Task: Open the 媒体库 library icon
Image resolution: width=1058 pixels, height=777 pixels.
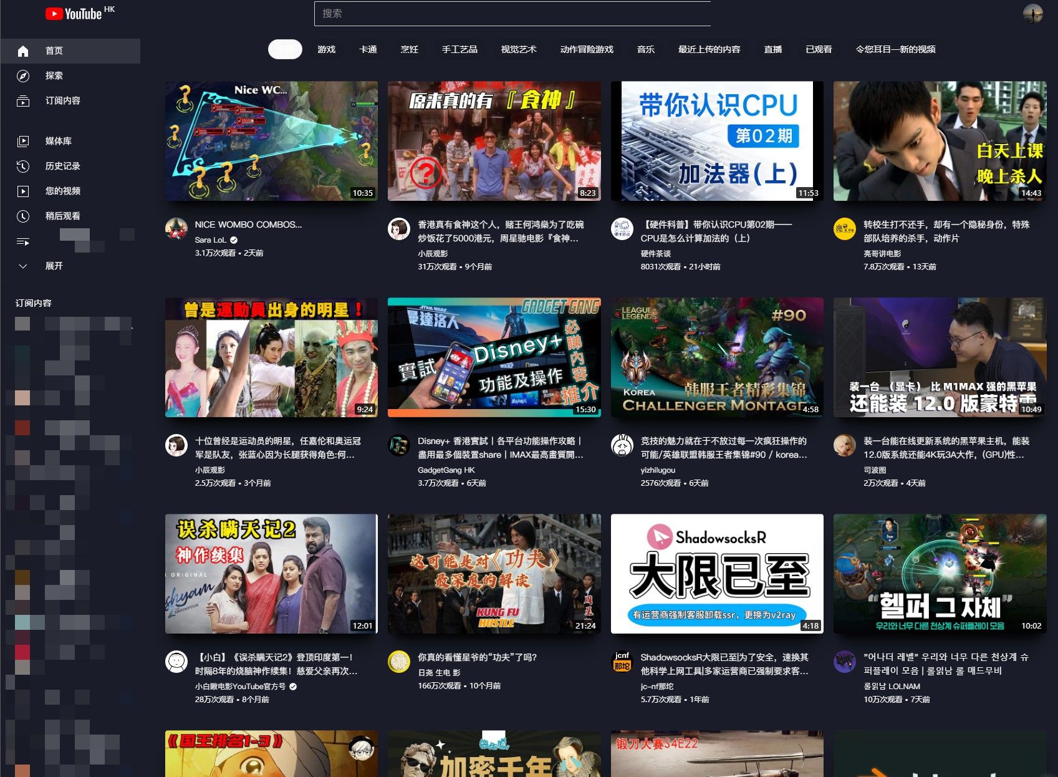Action: point(23,141)
